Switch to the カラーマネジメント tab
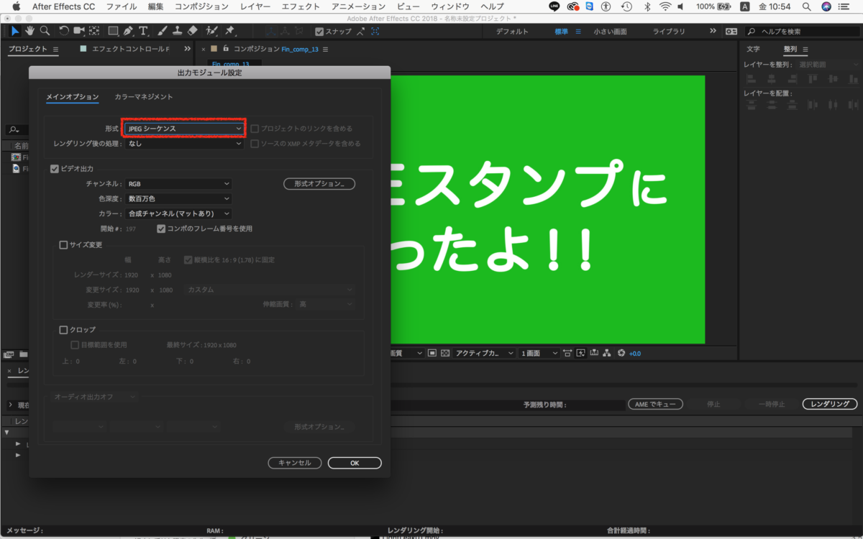The width and height of the screenshot is (863, 539). pos(144,96)
